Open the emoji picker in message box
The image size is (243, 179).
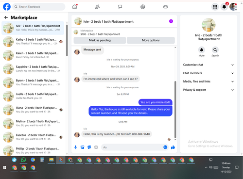[165, 147]
